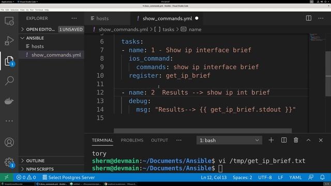The width and height of the screenshot is (331, 186).
Task: Open the Applications system menu
Action: click(x=8, y=2)
